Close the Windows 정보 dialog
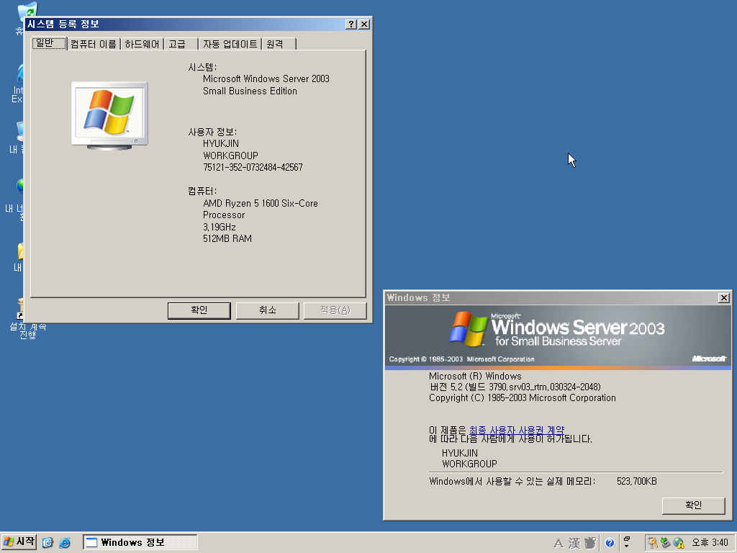Image resolution: width=737 pixels, height=553 pixels. point(724,297)
